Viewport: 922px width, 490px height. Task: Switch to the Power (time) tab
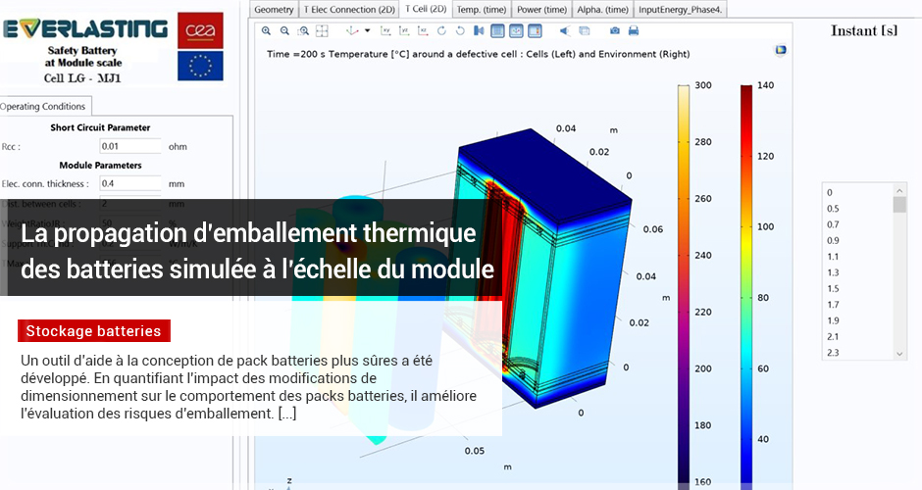click(x=541, y=9)
